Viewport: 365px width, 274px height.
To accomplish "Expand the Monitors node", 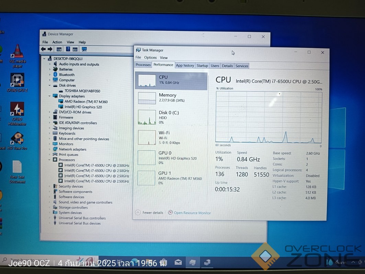I will coord(49,144).
